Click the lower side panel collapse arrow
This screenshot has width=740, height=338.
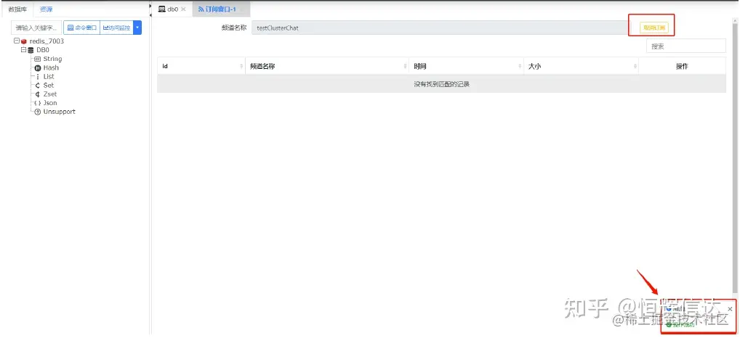pyautogui.click(x=150, y=15)
